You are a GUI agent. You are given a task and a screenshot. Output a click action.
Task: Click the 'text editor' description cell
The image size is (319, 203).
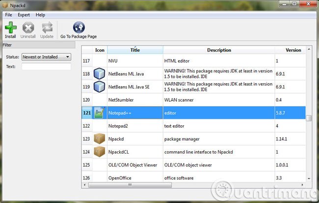(x=219, y=126)
